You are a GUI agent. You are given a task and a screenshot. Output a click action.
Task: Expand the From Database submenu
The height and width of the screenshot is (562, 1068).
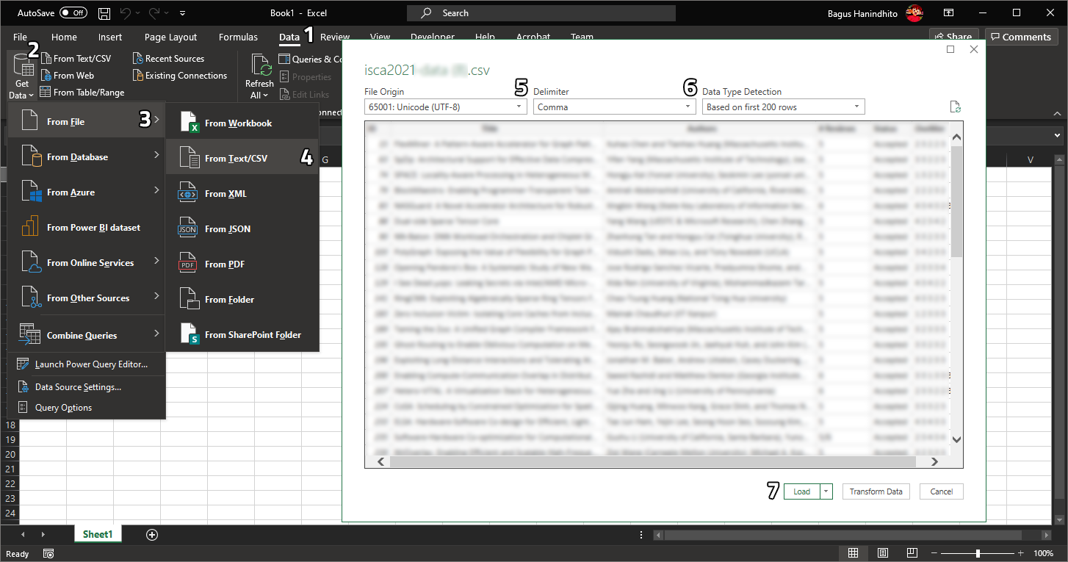87,157
